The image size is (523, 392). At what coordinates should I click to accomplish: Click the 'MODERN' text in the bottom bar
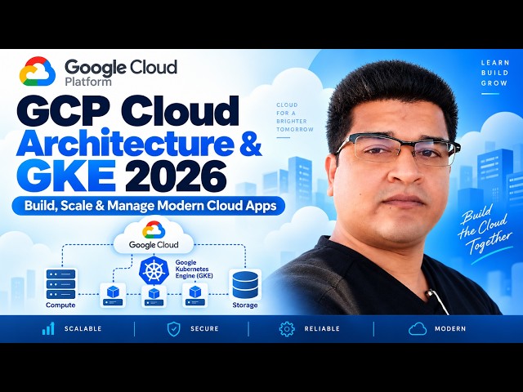pos(450,328)
